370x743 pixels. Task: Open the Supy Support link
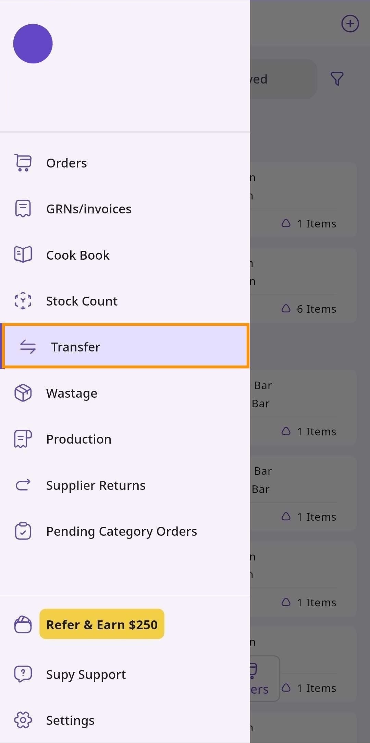(86, 674)
